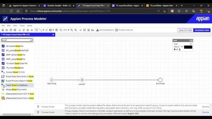Click the delete X icon in toolbar
This screenshot has height=119, width=212.
click(32, 30)
